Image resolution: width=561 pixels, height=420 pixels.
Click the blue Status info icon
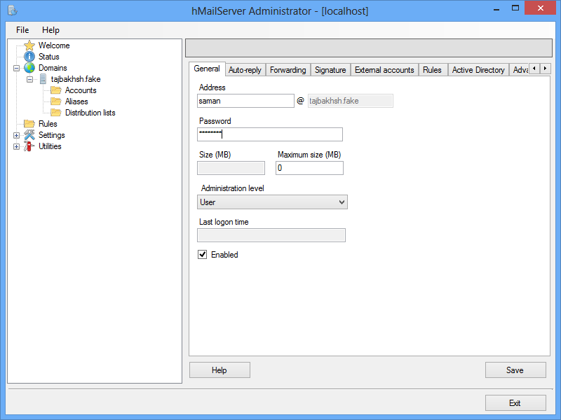point(29,57)
